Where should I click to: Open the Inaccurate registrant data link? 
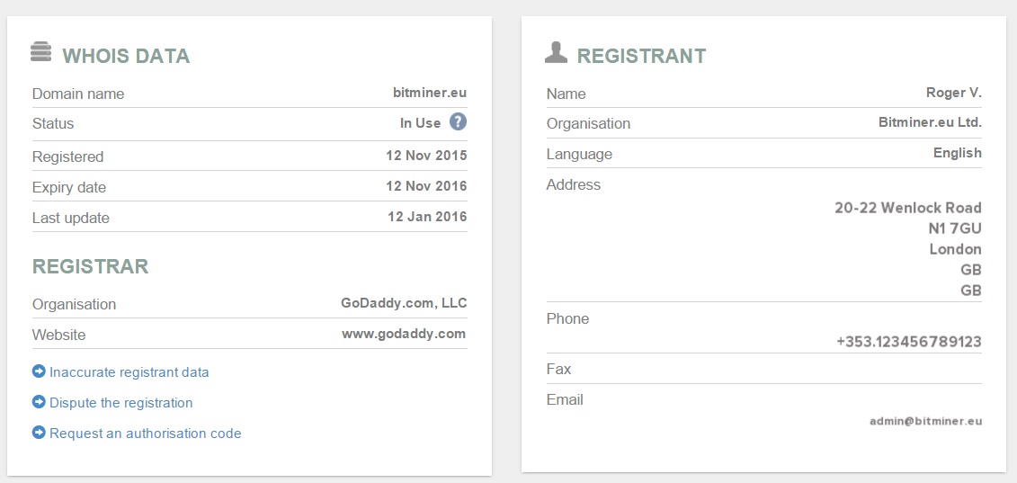click(x=129, y=372)
